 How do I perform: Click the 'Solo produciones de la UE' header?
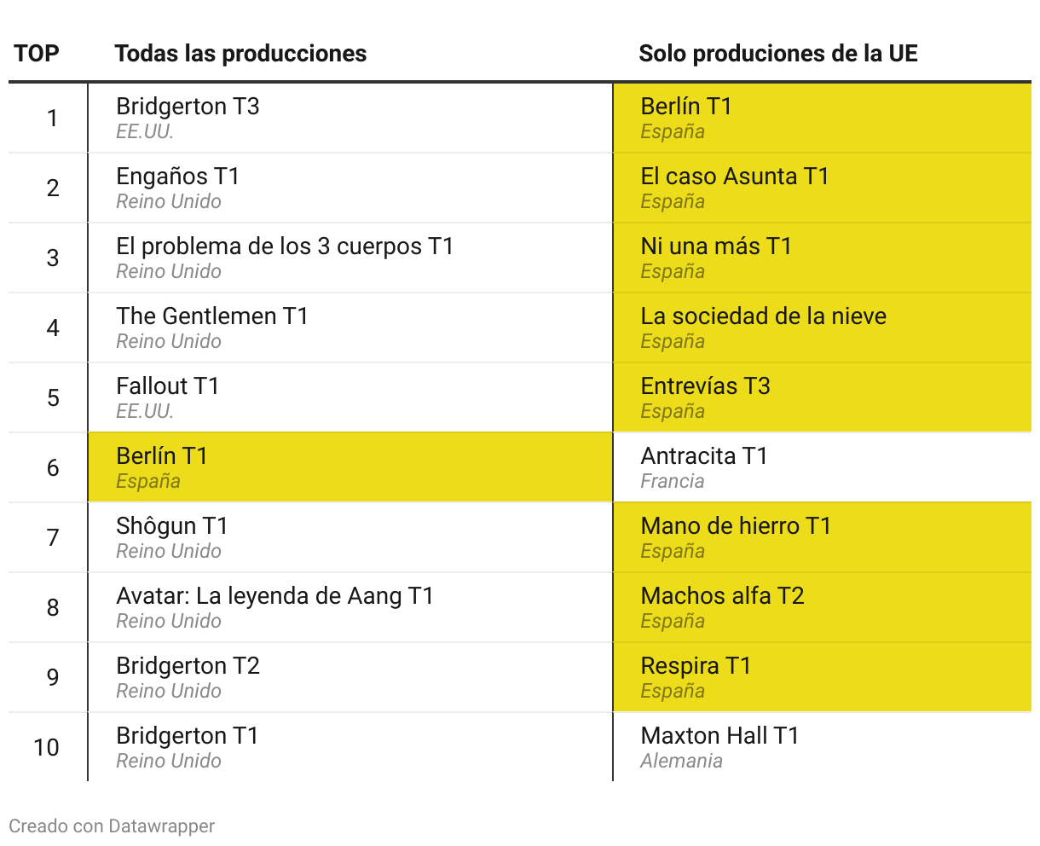777,54
